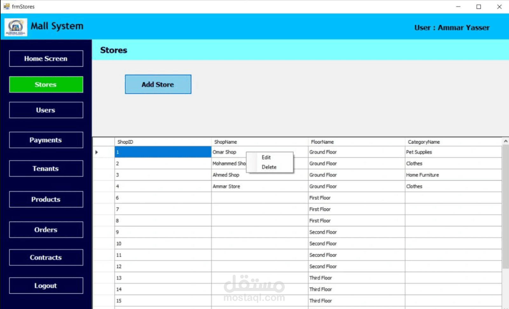Screen dimensions: 509x309
Task: Minimize the frmStores window
Action: [x=458, y=7]
